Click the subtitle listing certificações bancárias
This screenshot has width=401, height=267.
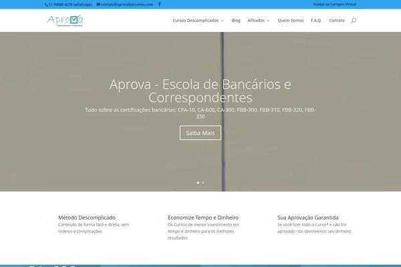click(200, 113)
